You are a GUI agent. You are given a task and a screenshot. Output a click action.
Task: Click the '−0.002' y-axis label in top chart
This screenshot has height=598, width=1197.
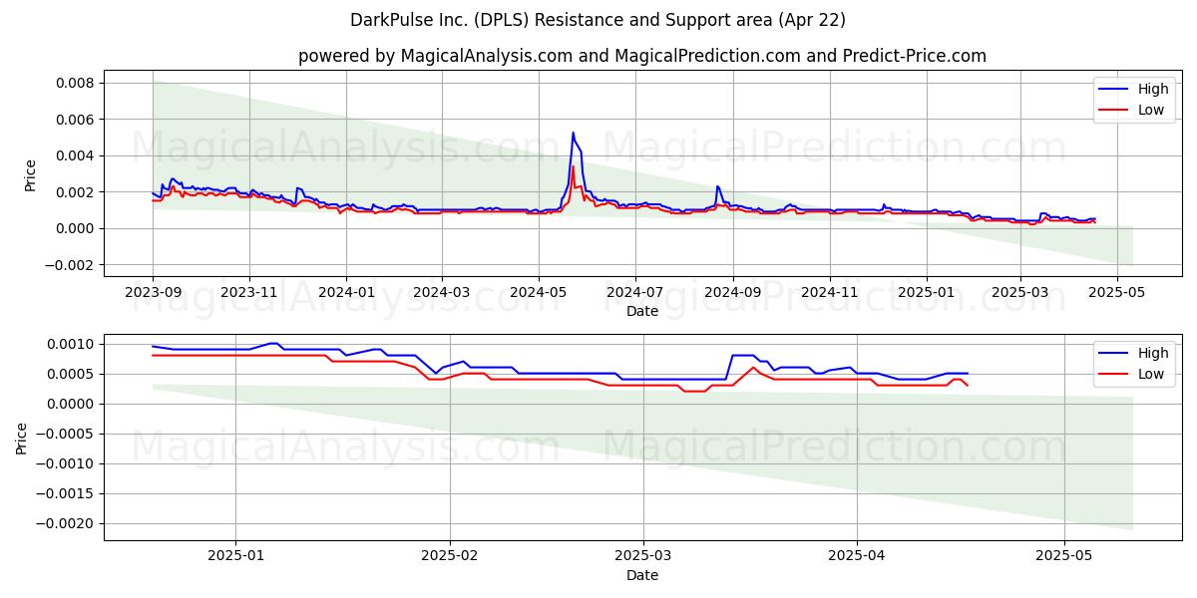(70, 265)
